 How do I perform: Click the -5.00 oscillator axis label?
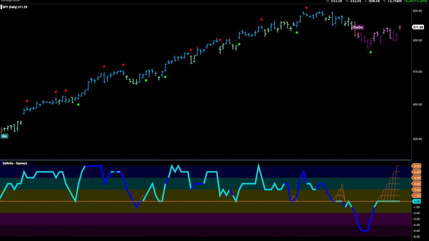click(x=417, y=231)
